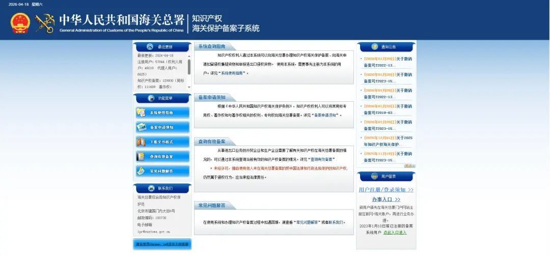Open first notice about 备案号T2022-13
This screenshot has height=256, width=550.
tap(388, 62)
